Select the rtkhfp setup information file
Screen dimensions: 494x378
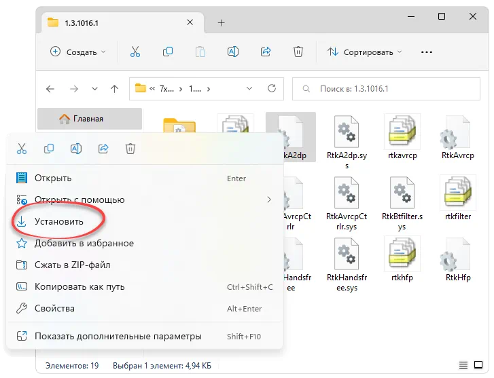[x=402, y=259]
